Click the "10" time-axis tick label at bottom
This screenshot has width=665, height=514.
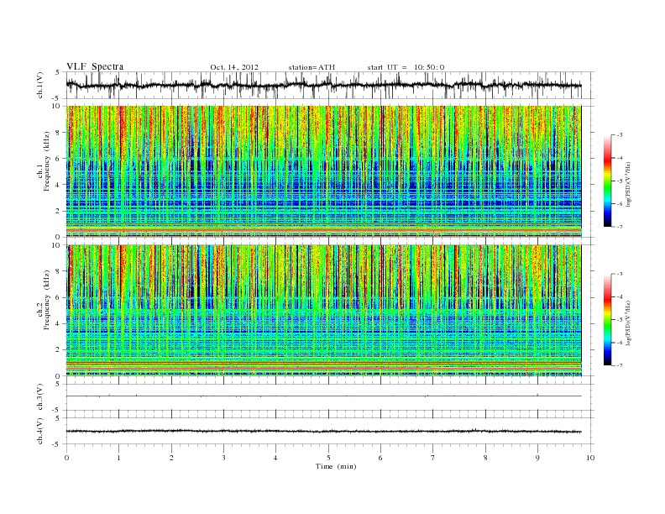coord(590,458)
